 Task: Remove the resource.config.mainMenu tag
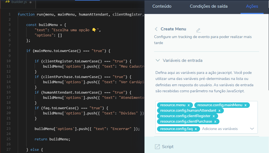(x=245, y=105)
